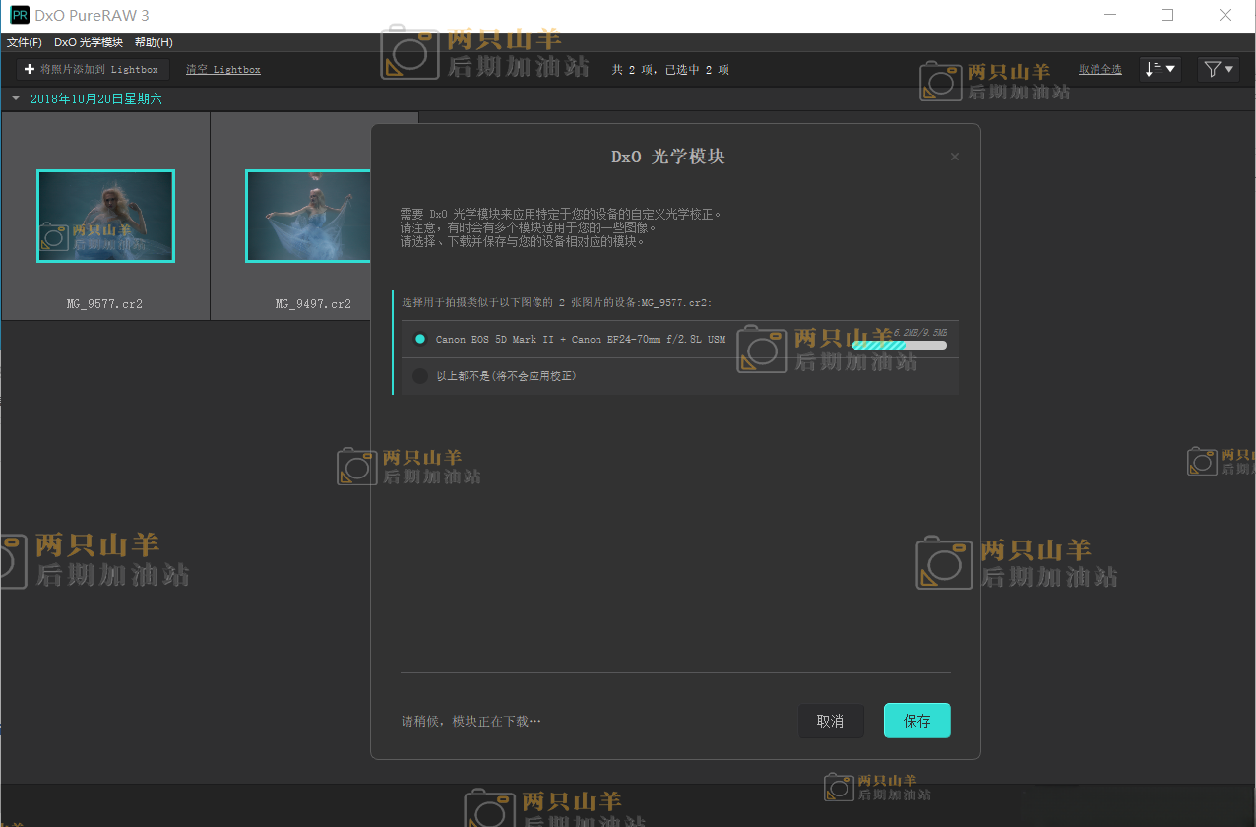Viewport: 1256px width, 827px height.
Task: Click the 清空 Lightbox link
Action: click(223, 70)
